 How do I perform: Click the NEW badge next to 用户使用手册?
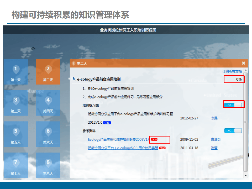click(x=162, y=148)
